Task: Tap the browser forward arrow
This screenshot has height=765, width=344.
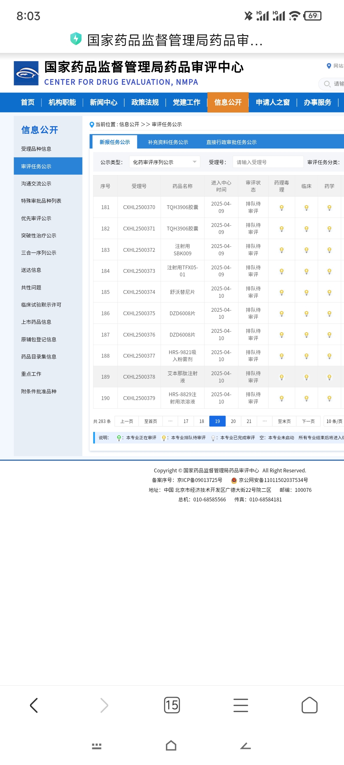Action: [x=104, y=705]
